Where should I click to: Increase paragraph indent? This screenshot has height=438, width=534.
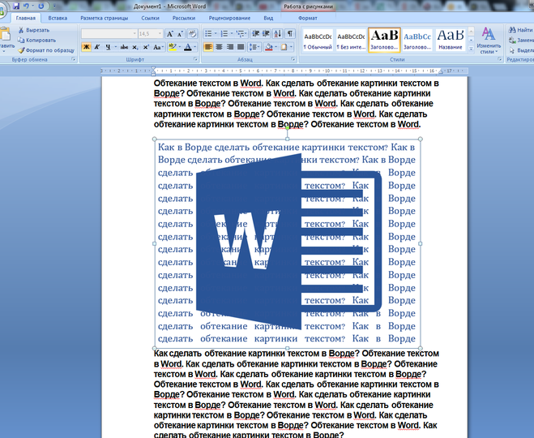[x=266, y=33]
